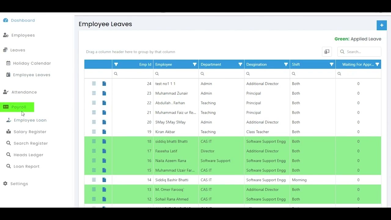The height and width of the screenshot is (220, 391).
Task: Open the Settings sidebar menu
Action: (16, 184)
